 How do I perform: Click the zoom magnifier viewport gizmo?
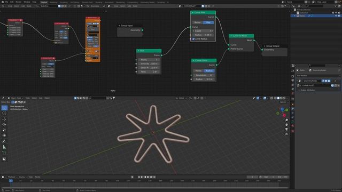[x=286, y=120]
